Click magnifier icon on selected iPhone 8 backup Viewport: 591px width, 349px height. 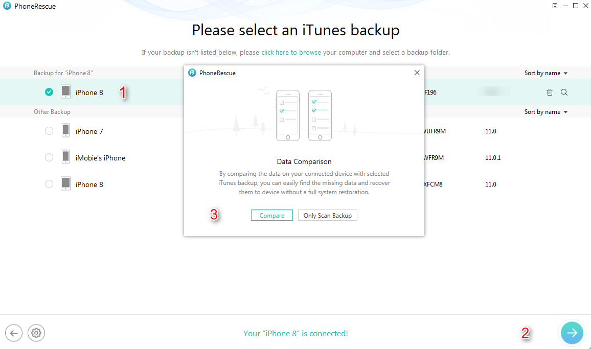(564, 92)
